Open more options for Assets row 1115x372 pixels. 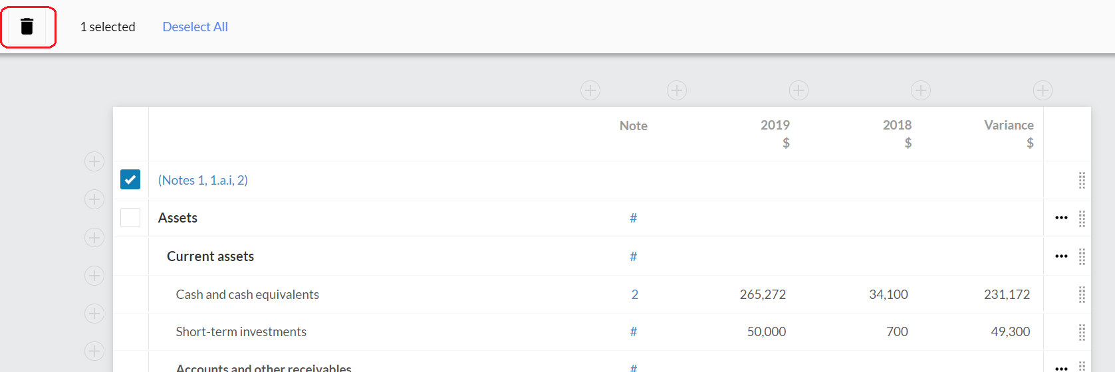coord(1061,218)
